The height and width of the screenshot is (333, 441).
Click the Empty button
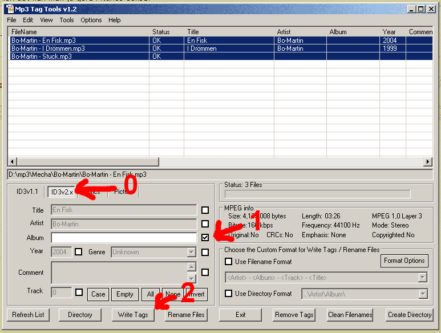click(124, 294)
